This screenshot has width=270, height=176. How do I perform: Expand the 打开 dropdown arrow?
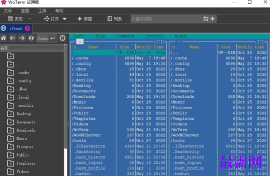pyautogui.click(x=65, y=19)
